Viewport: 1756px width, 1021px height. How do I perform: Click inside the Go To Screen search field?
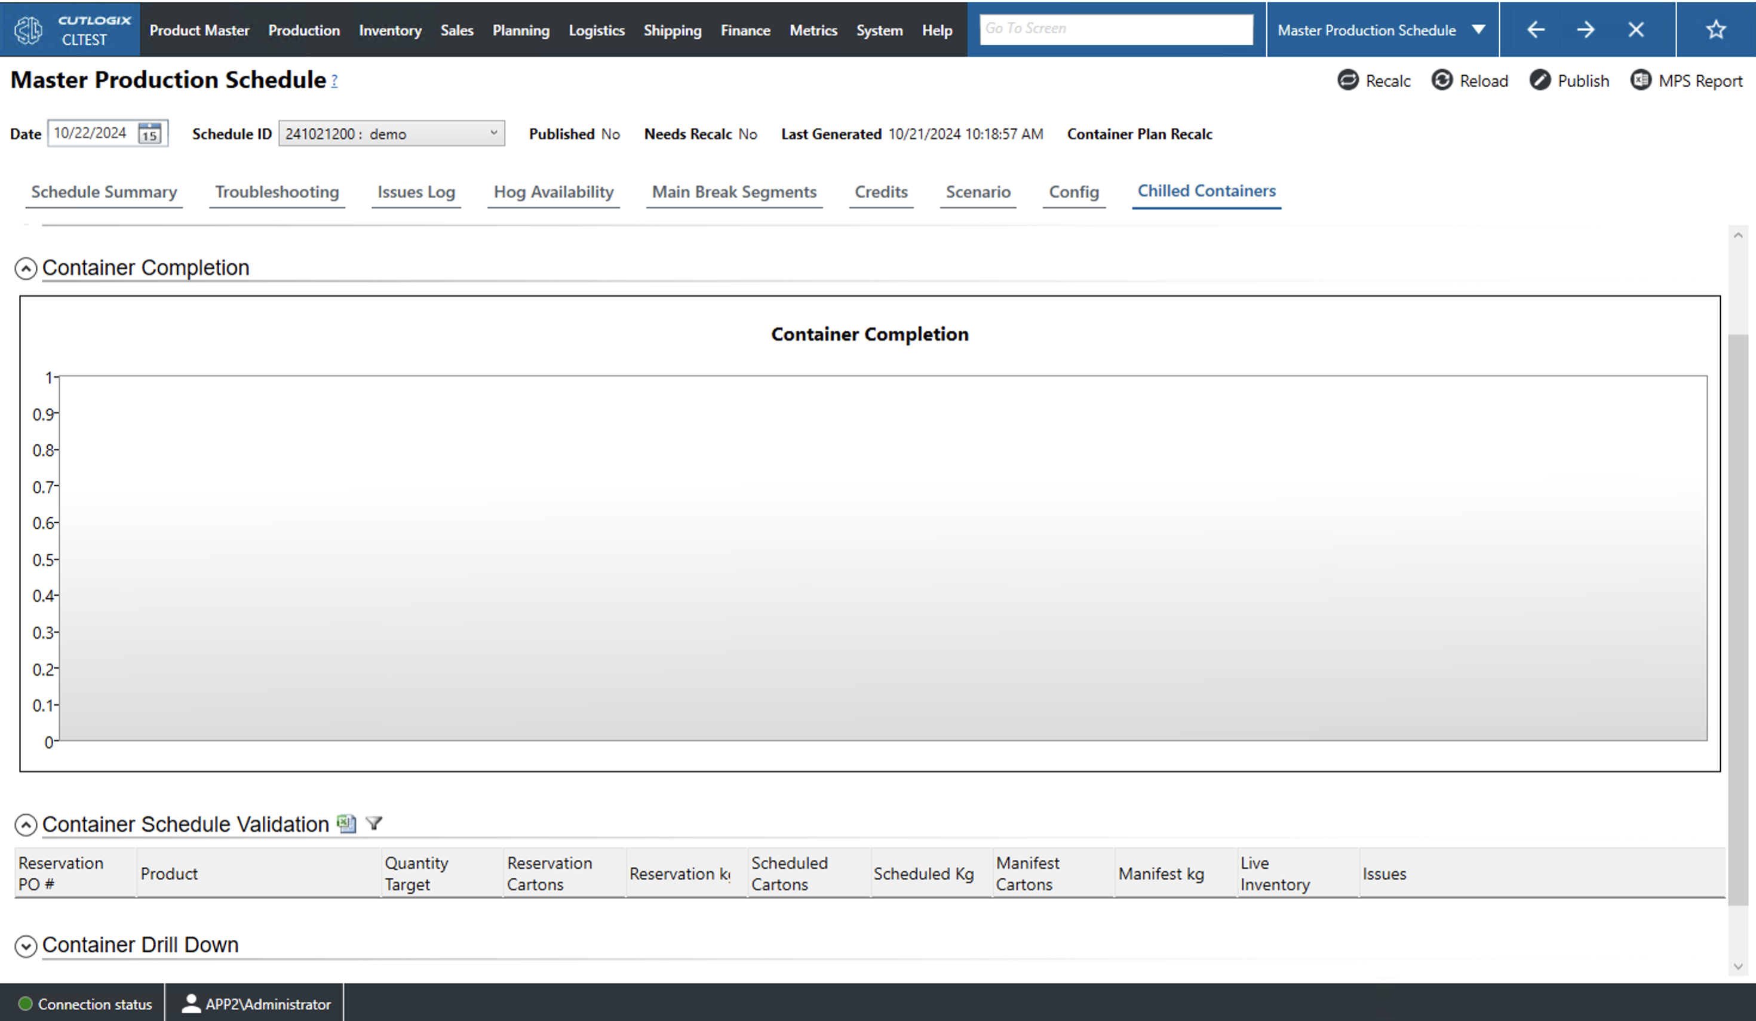tap(1115, 29)
